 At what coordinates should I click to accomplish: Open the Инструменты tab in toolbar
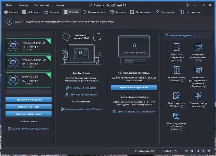click(x=190, y=12)
